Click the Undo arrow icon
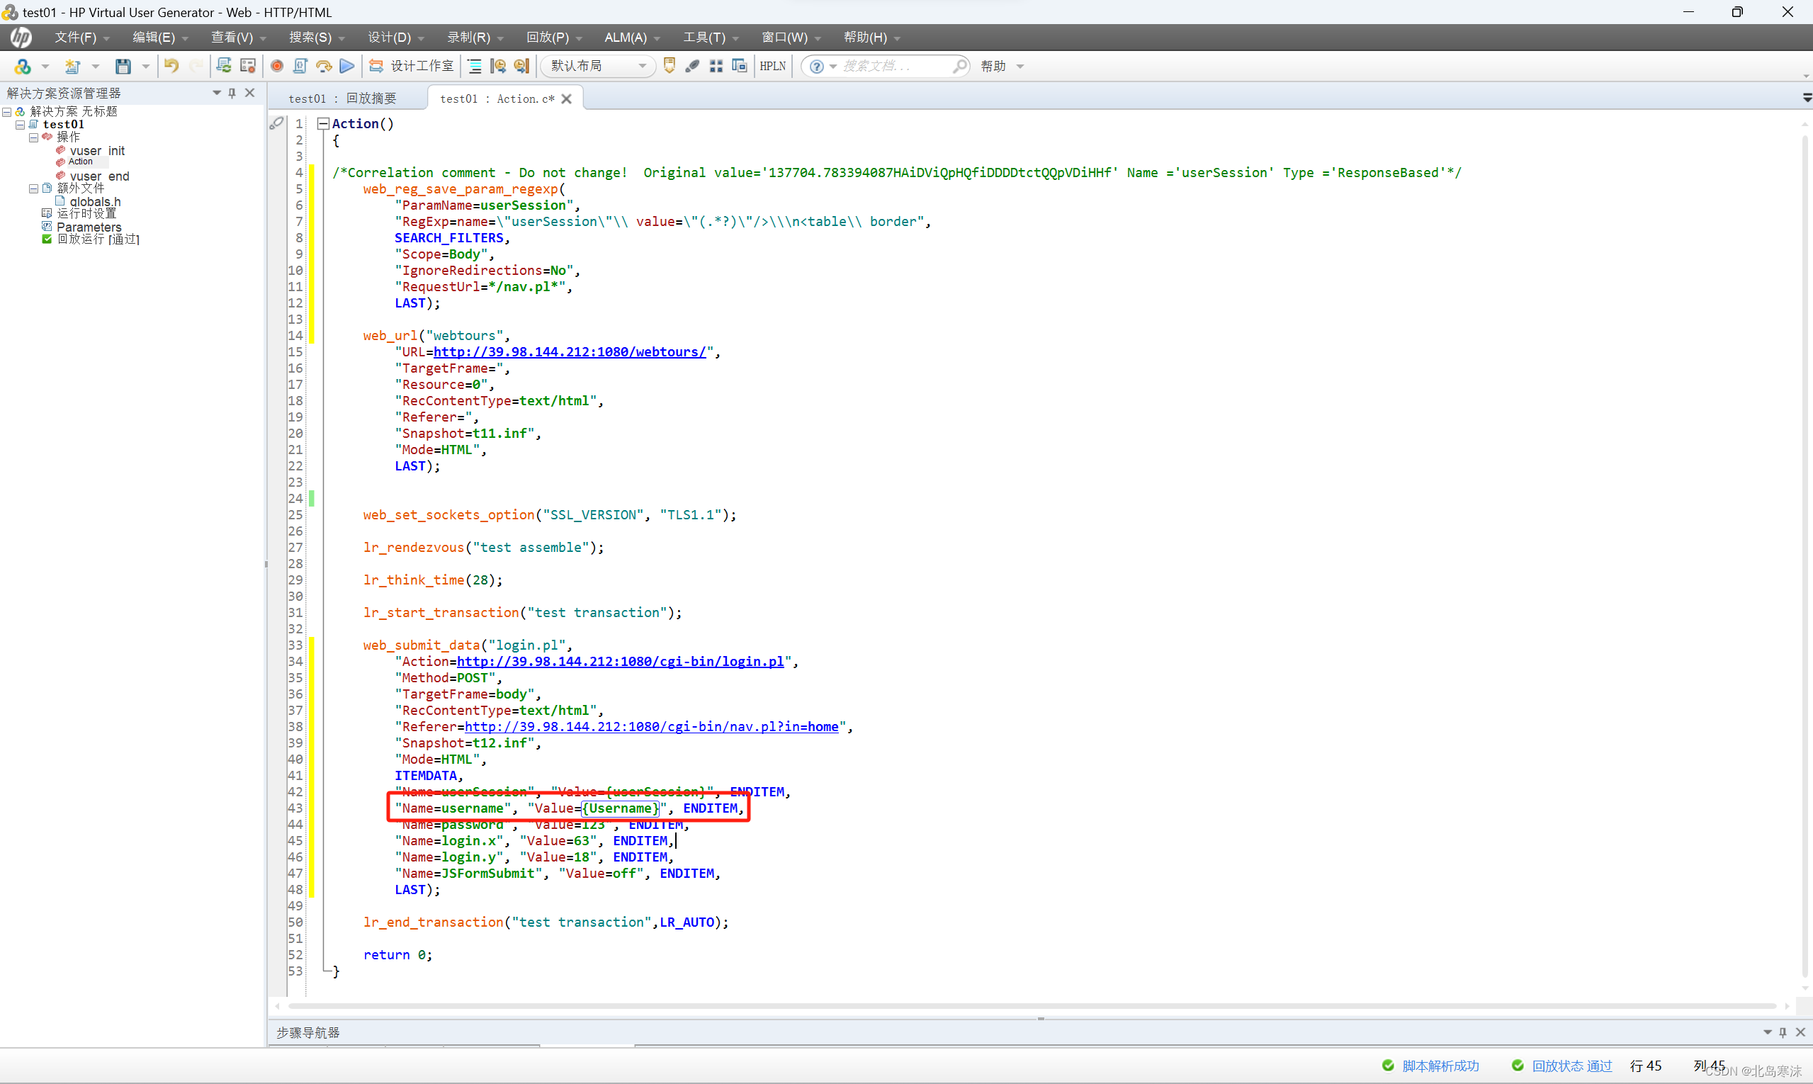The image size is (1813, 1084). click(171, 66)
